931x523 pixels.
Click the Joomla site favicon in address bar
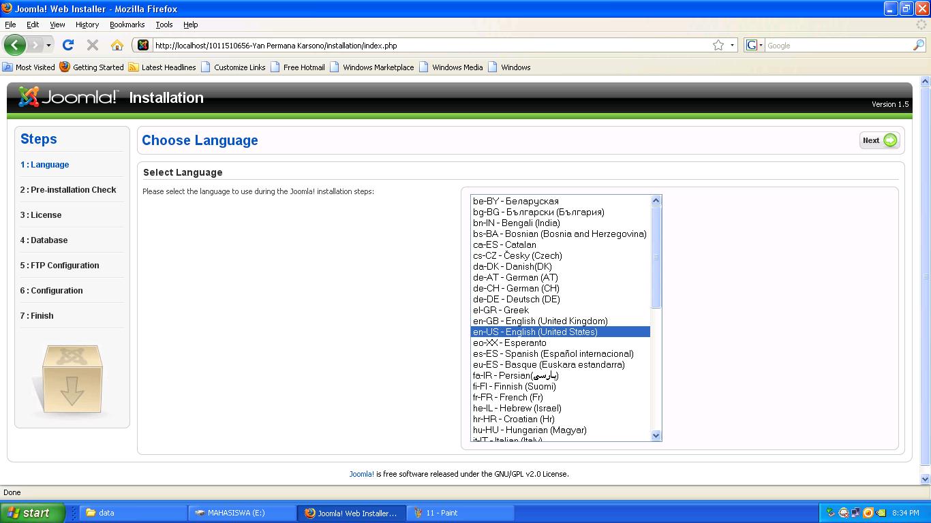click(143, 45)
